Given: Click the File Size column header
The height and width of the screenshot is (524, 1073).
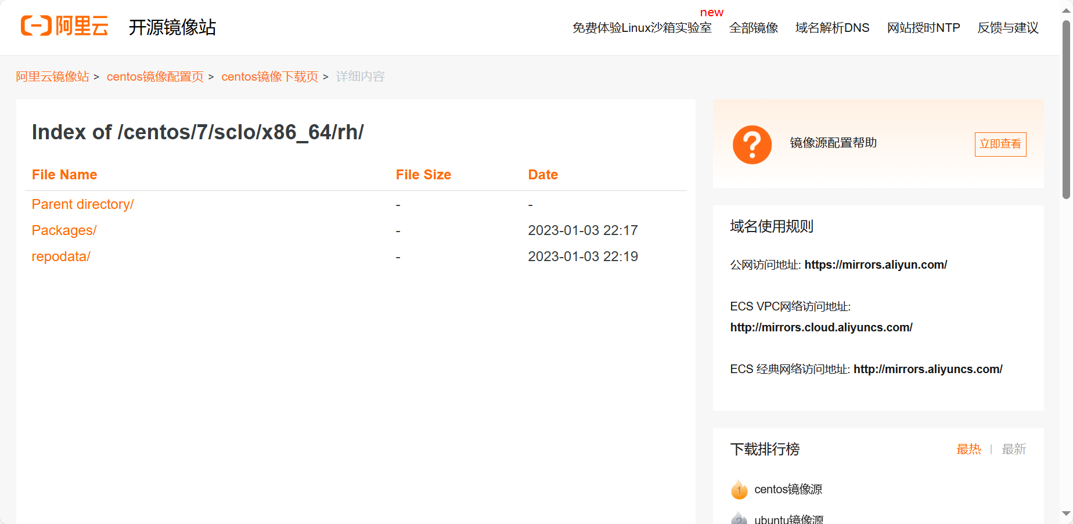Looking at the screenshot, I should click(423, 175).
